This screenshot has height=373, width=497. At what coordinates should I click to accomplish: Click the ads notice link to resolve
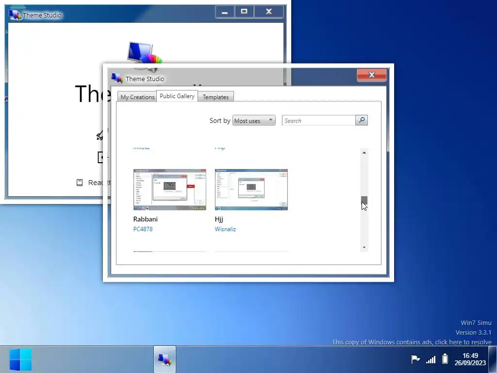(x=412, y=342)
